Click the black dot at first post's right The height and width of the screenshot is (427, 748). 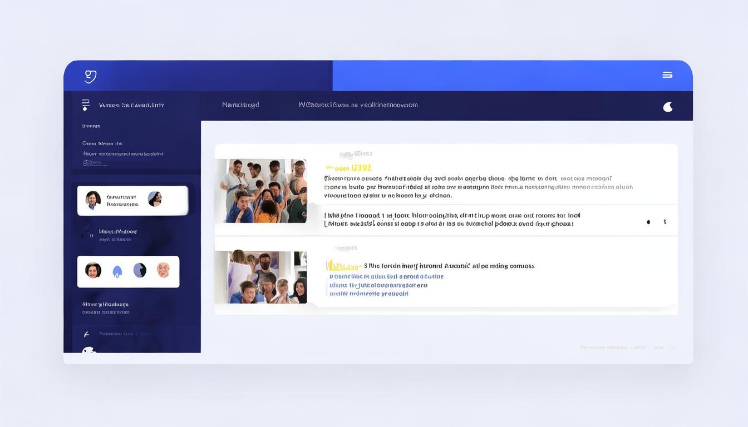click(648, 222)
